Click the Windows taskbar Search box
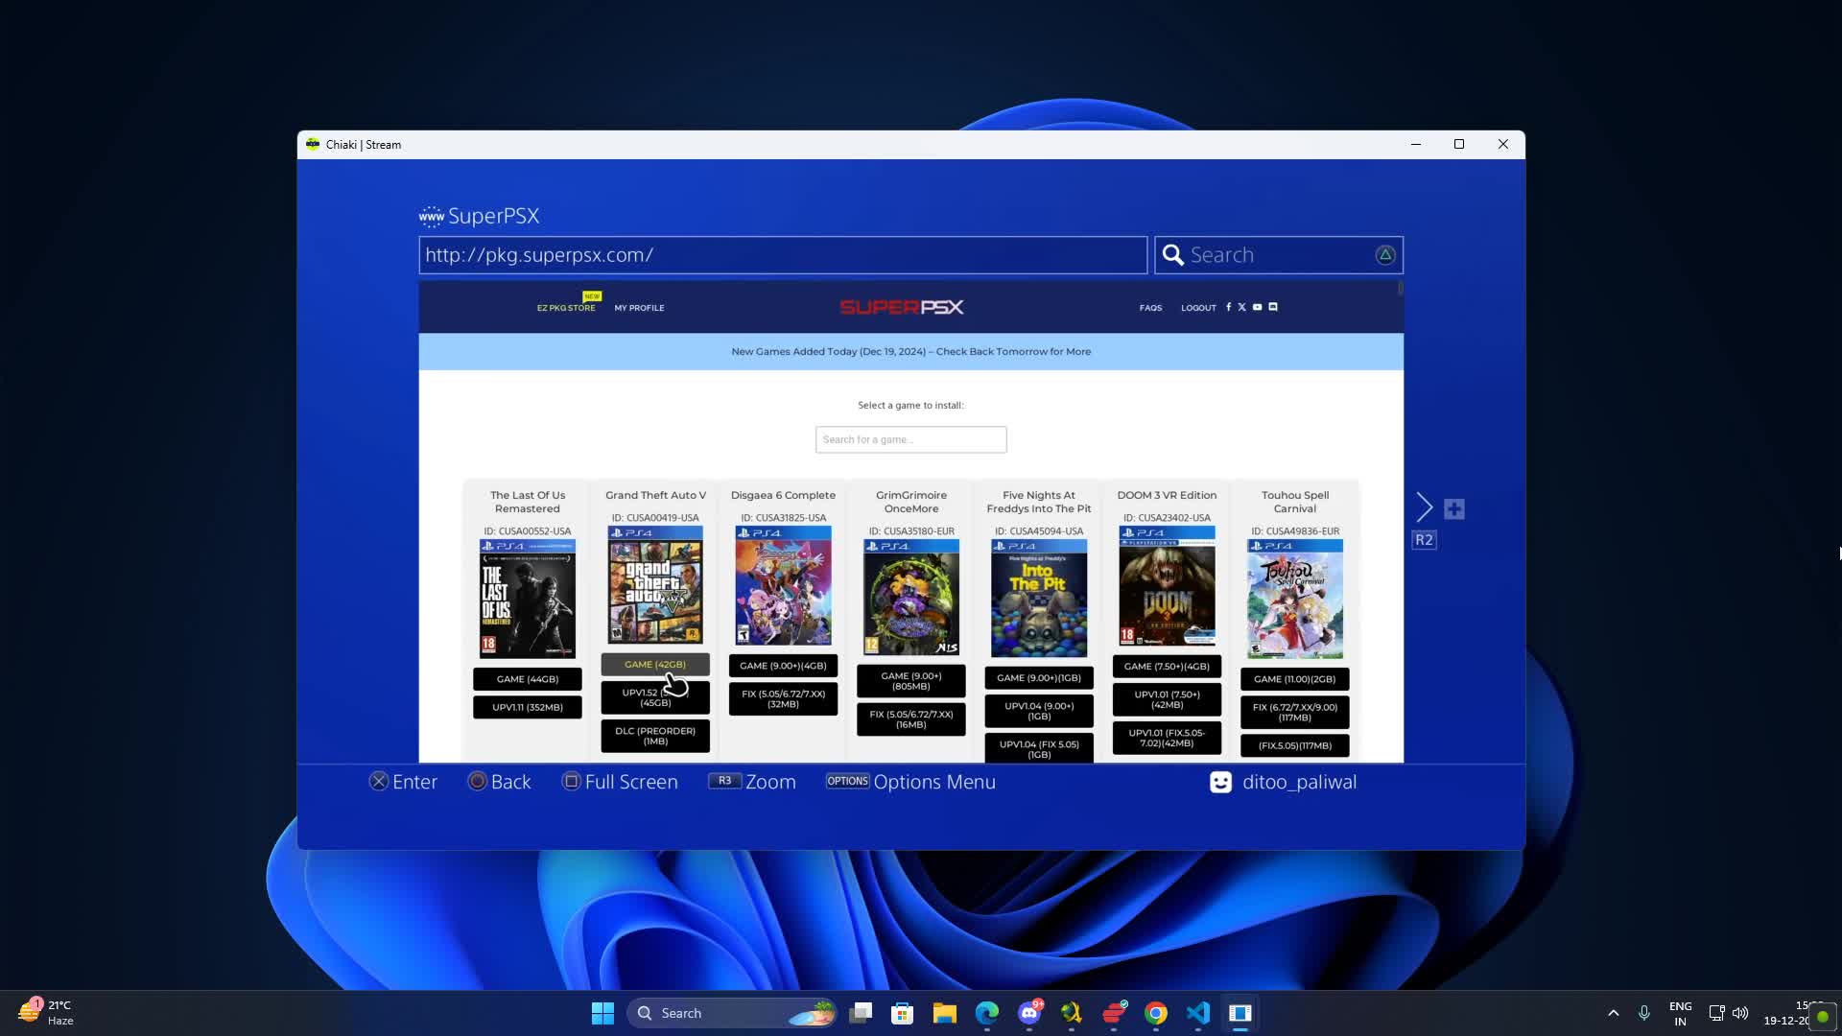Viewport: 1842px width, 1036px height. (x=733, y=1013)
